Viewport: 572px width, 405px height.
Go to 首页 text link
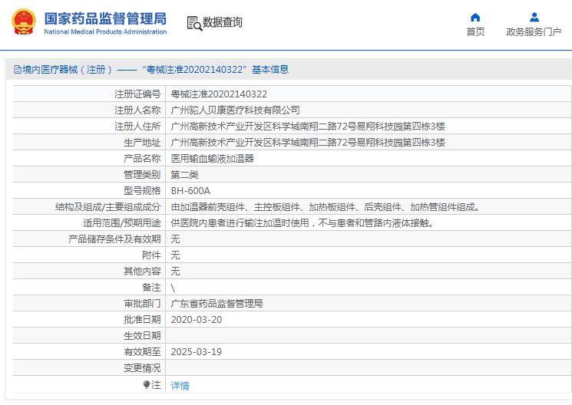[475, 32]
